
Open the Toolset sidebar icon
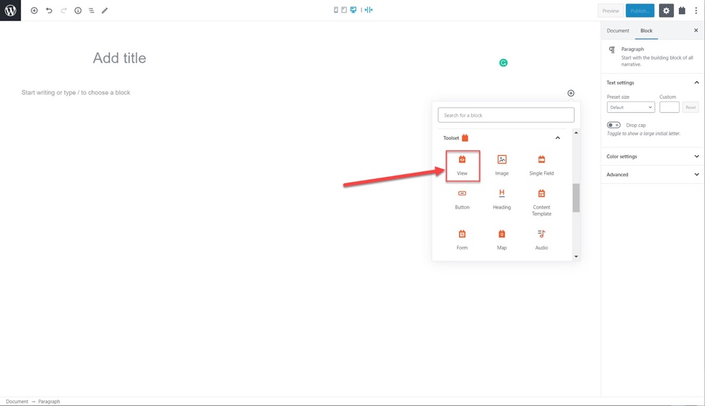pyautogui.click(x=682, y=11)
